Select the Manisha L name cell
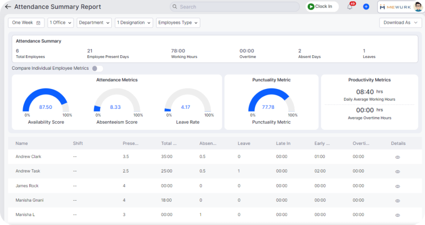The image size is (425, 225). (x=25, y=214)
